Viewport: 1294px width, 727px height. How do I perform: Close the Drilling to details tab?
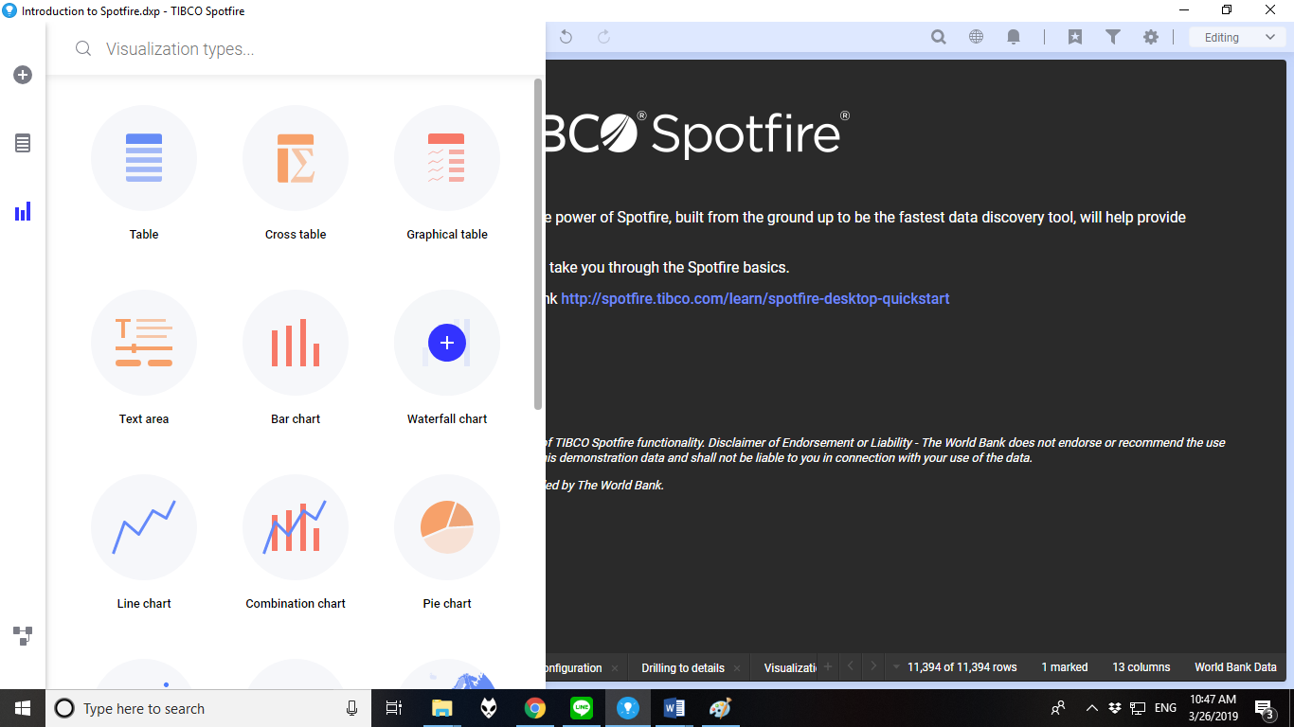point(737,668)
